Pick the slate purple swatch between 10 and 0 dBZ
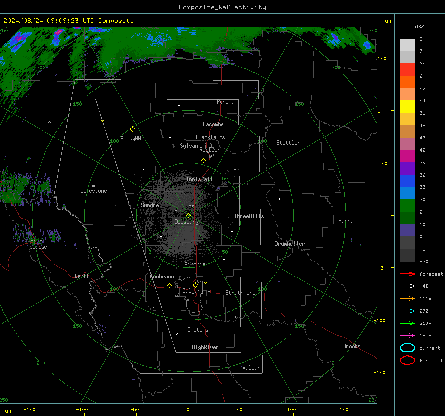The width and height of the screenshot is (445, 416). tap(407, 231)
